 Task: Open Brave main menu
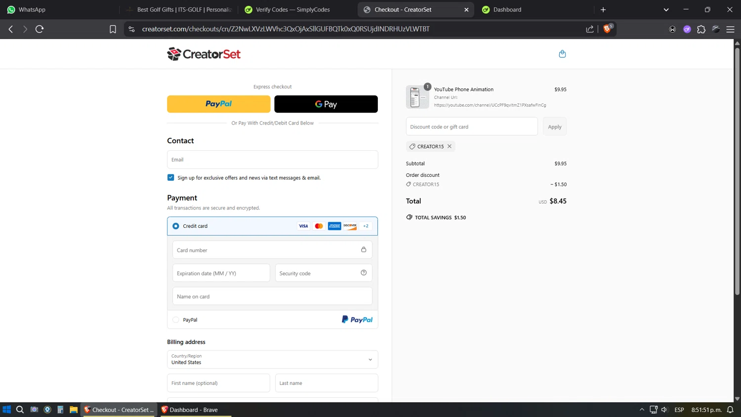(x=731, y=29)
